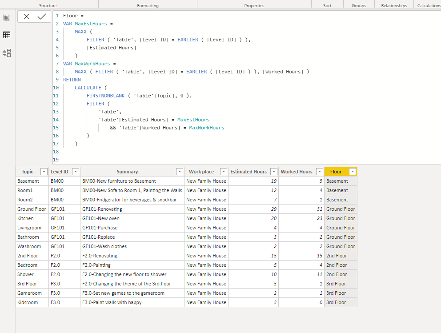Open the Topic column filter dropdown
The height and width of the screenshot is (333, 441).
(x=44, y=172)
